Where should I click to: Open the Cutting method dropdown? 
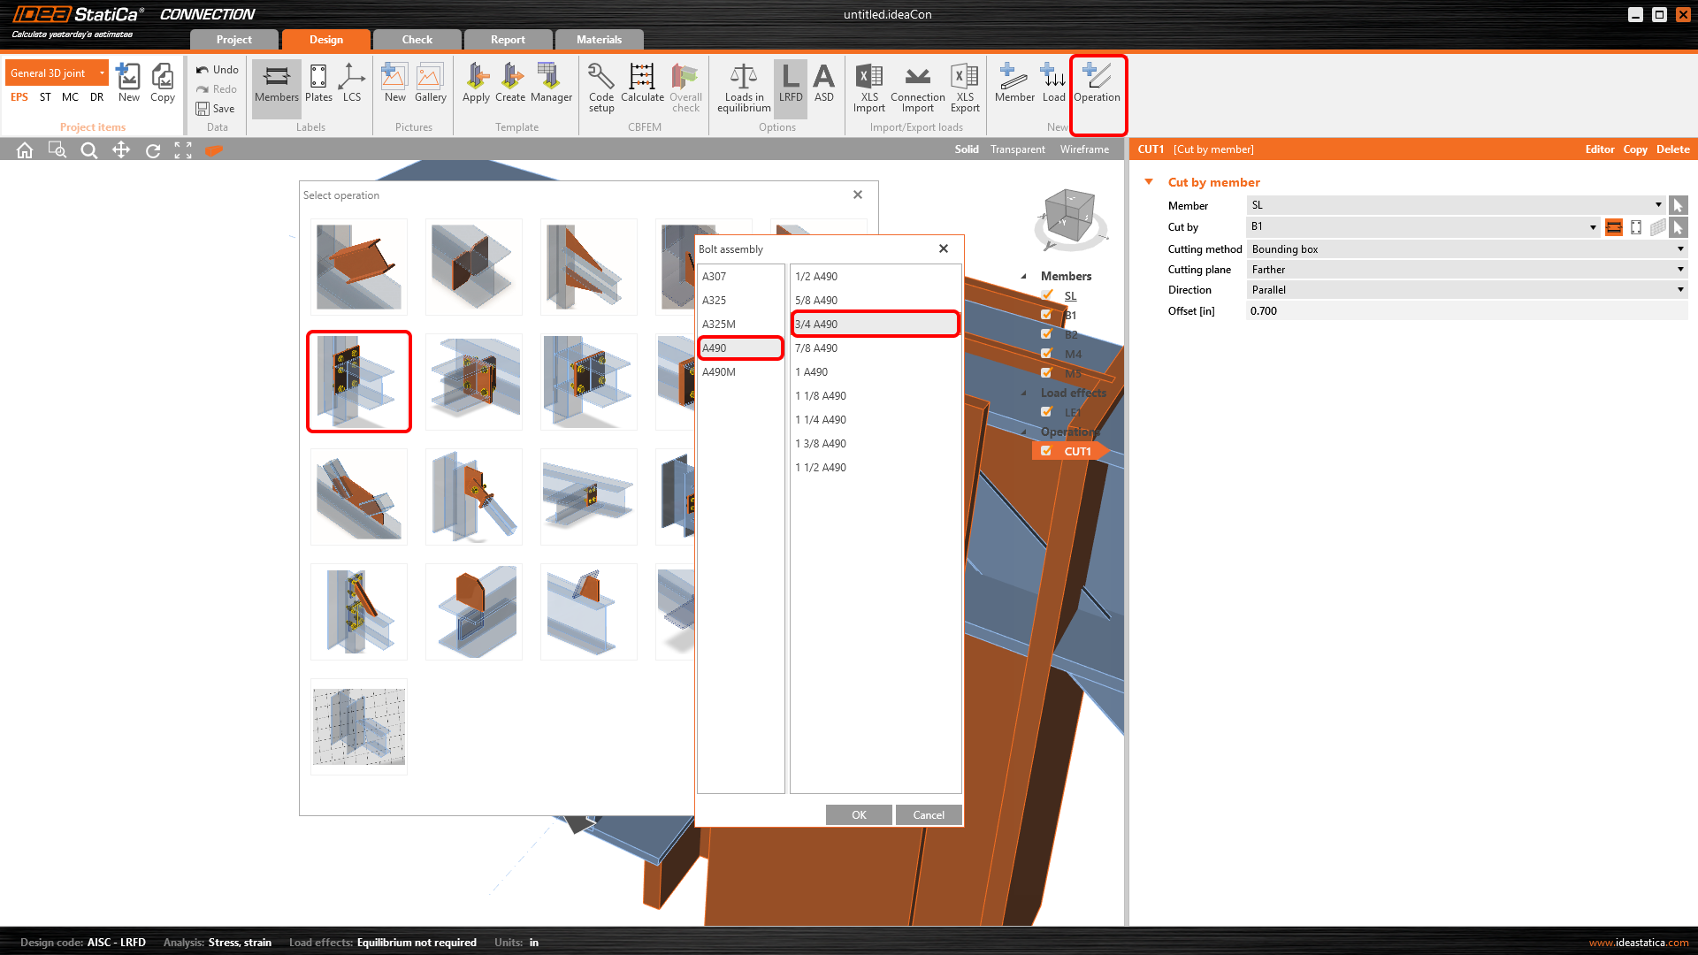pos(1466,249)
